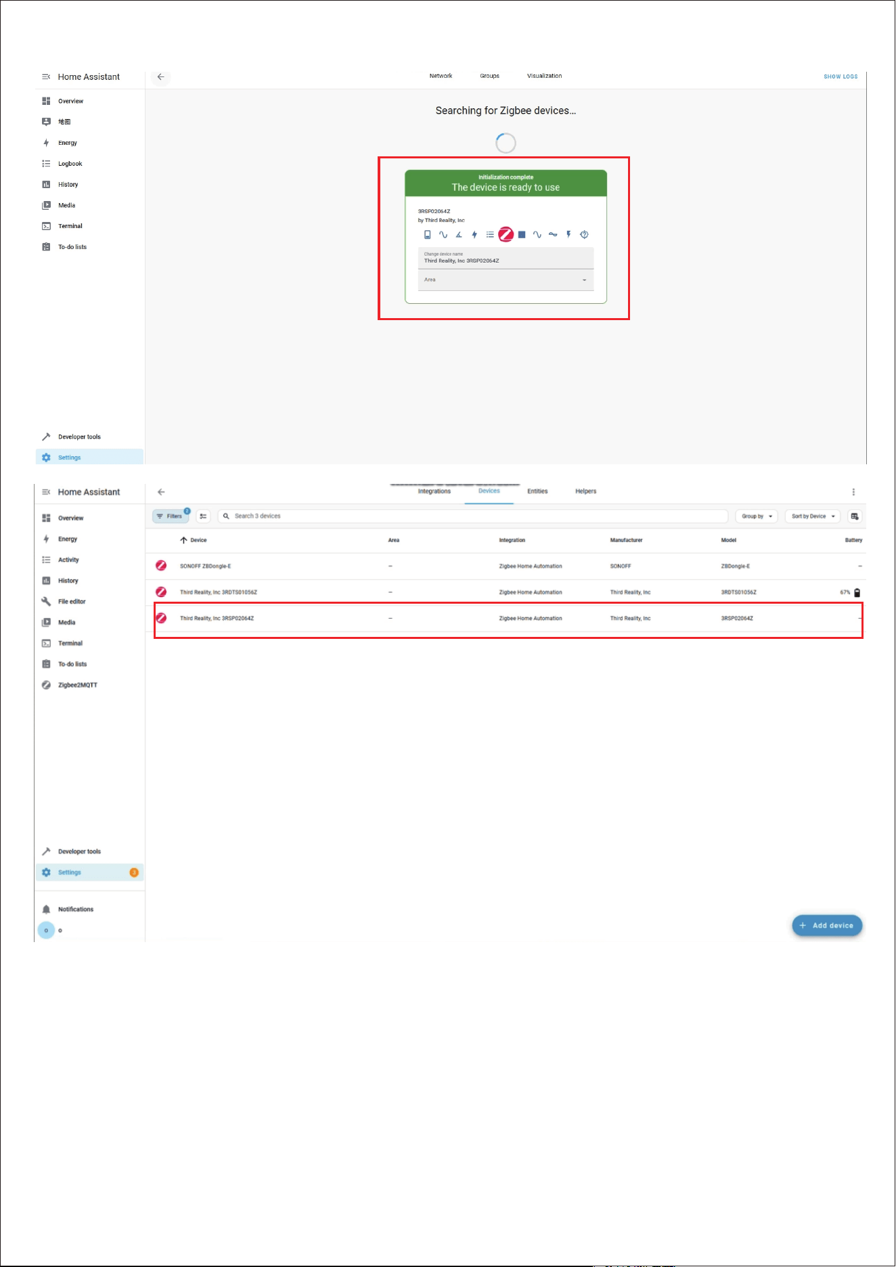896x1267 pixels.
Task: Open the Sort by Device dropdown
Action: point(813,516)
